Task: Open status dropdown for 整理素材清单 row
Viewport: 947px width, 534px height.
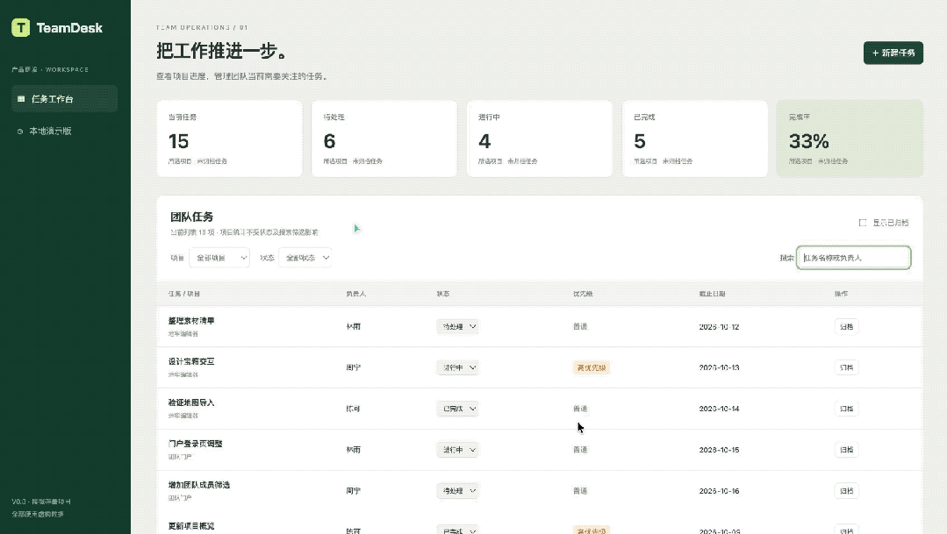Action: click(458, 326)
